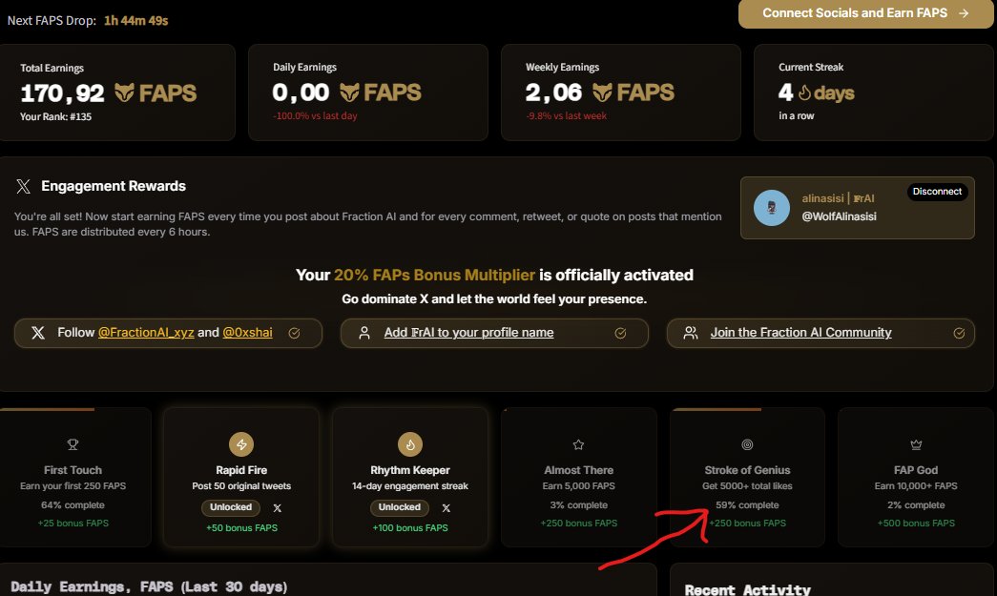Viewport: 997px width, 596px height.
Task: Click the wolf icon in Total Earnings
Action: (x=124, y=92)
